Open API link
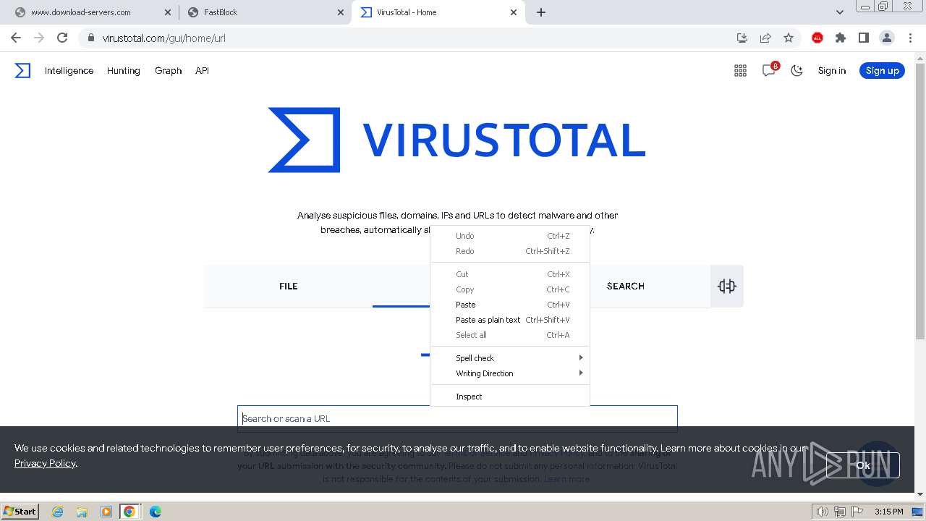Image resolution: width=926 pixels, height=521 pixels. 202,70
